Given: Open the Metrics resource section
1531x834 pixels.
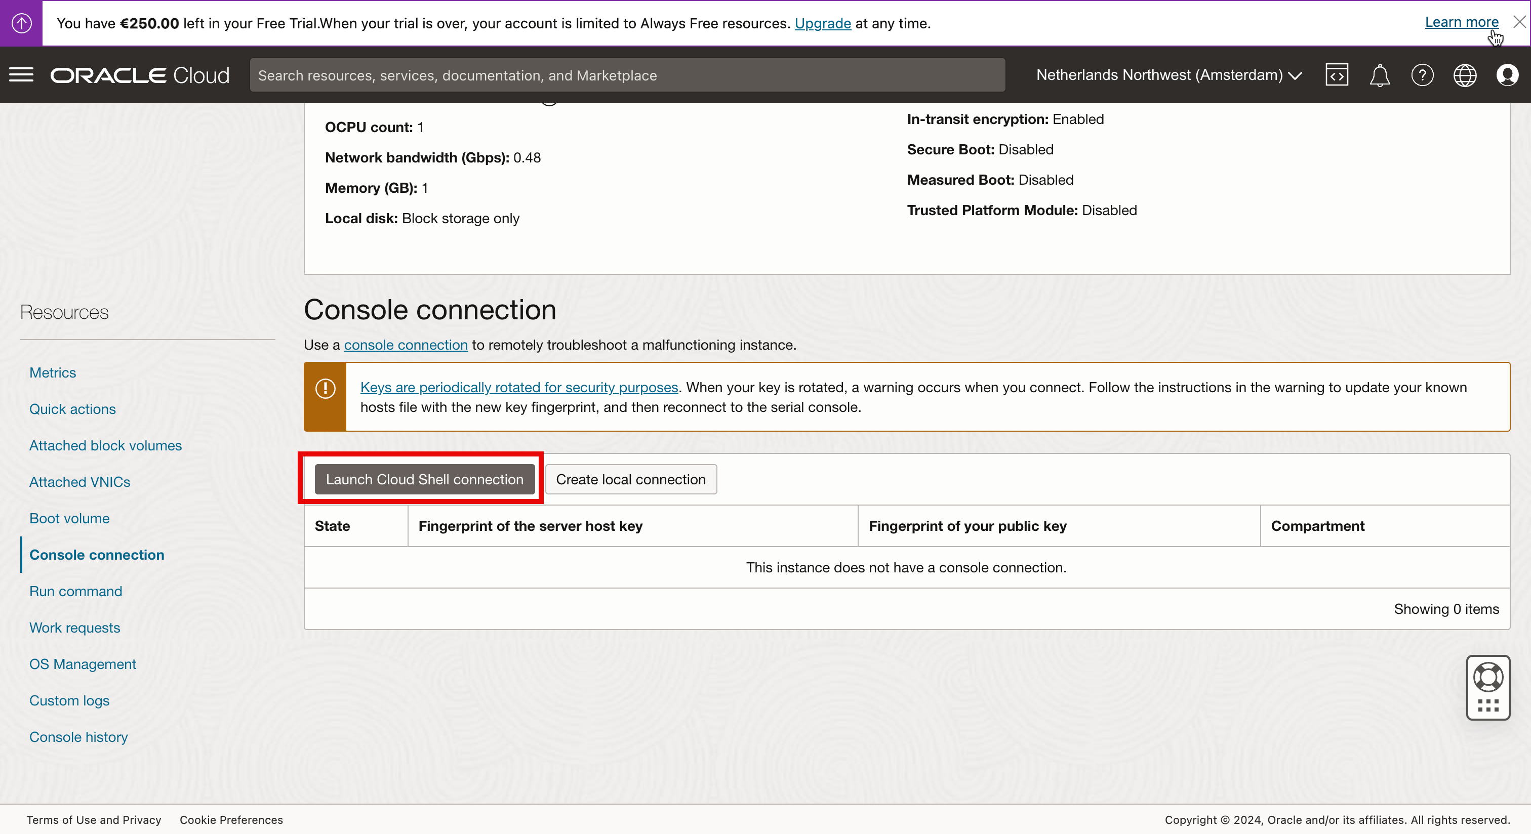Looking at the screenshot, I should (52, 372).
